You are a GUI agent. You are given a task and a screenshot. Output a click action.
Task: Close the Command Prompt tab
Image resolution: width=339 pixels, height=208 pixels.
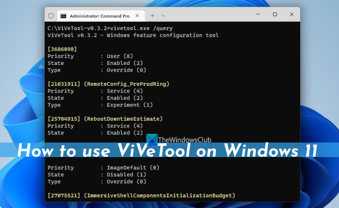point(137,16)
